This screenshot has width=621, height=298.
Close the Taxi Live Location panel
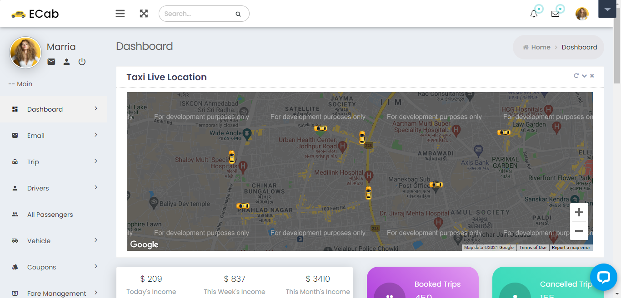pos(592,76)
